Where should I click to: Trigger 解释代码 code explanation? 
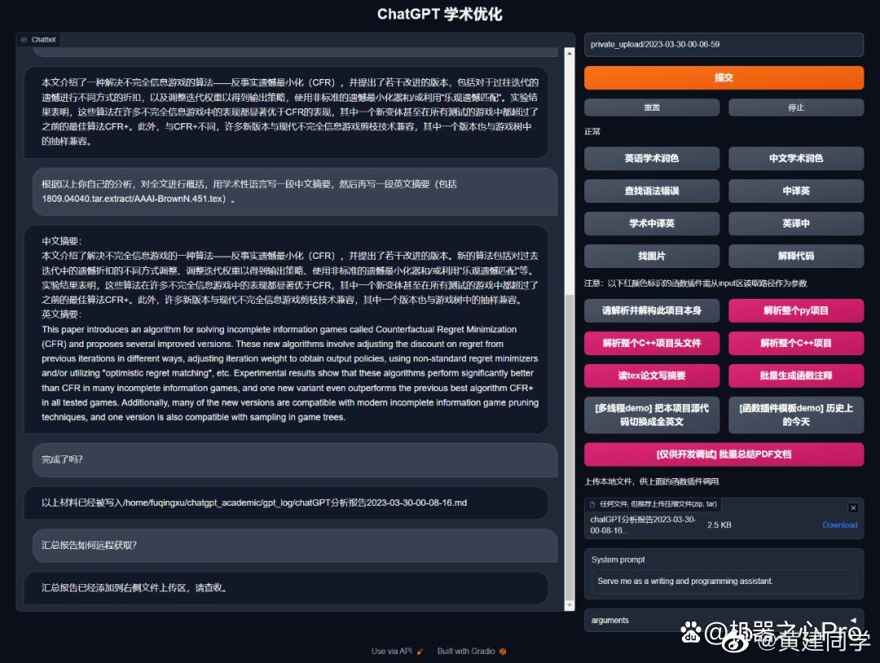pos(796,256)
